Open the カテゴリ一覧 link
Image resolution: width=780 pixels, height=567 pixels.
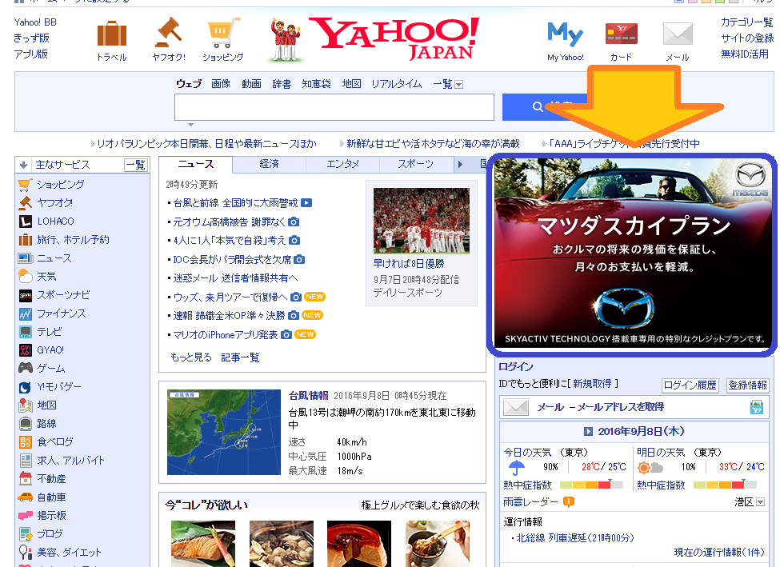pos(747,22)
